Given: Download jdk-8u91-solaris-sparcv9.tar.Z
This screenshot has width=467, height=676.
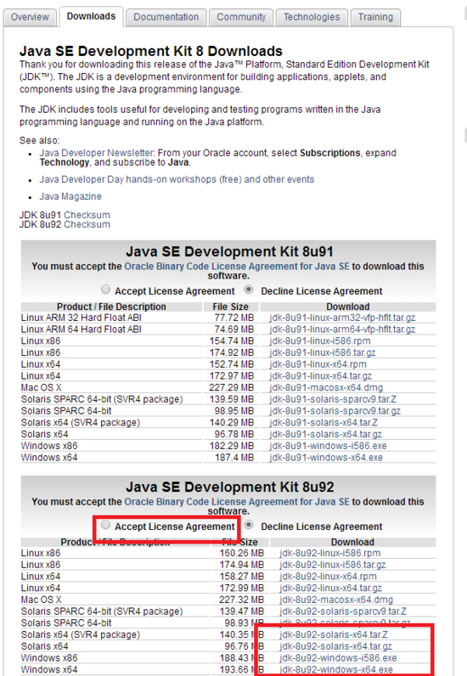Looking at the screenshot, I should pyautogui.click(x=333, y=399).
